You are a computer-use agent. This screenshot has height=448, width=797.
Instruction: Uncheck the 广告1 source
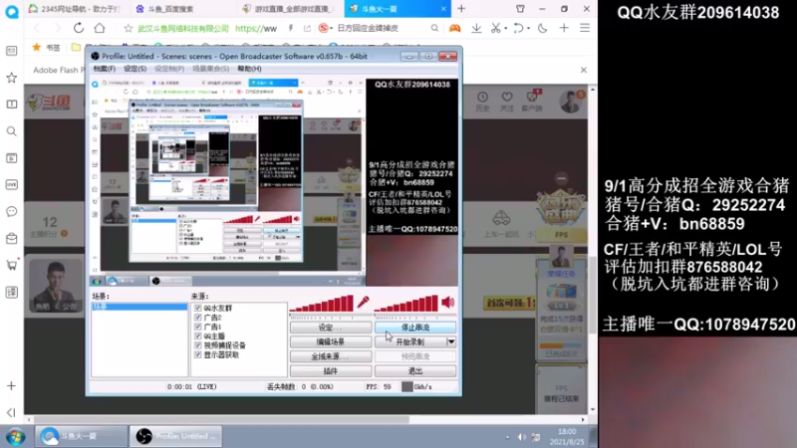(197, 327)
